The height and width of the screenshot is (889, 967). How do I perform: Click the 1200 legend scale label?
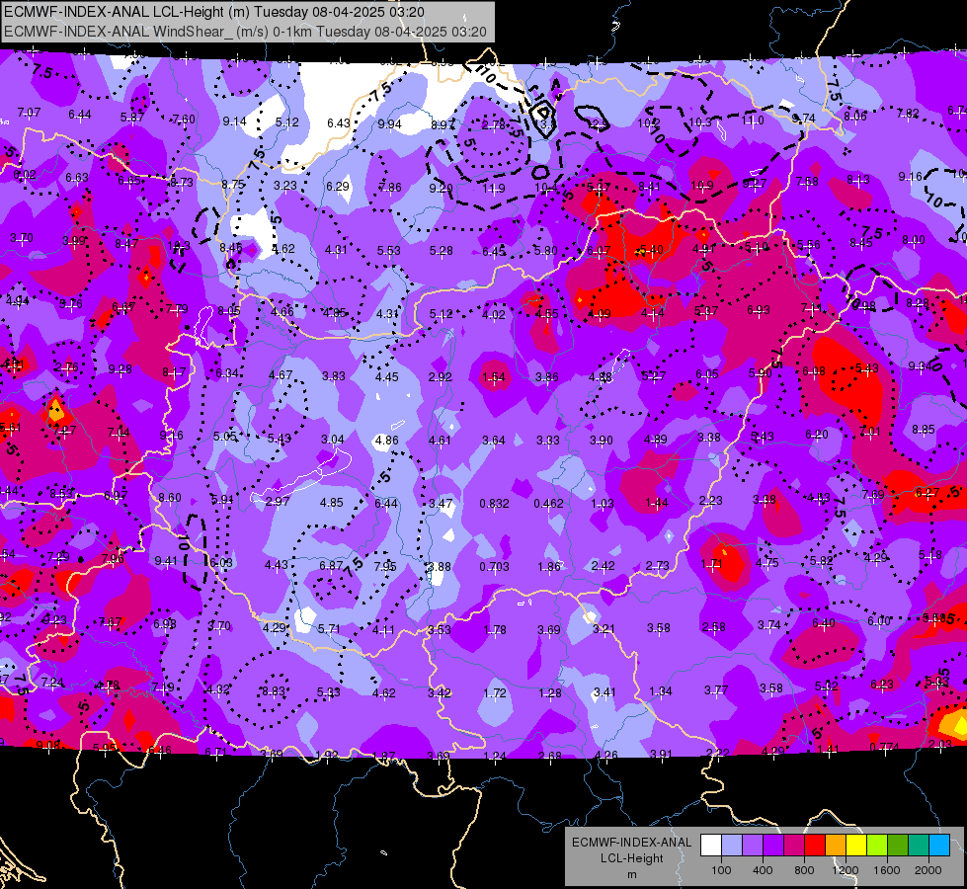[x=845, y=870]
